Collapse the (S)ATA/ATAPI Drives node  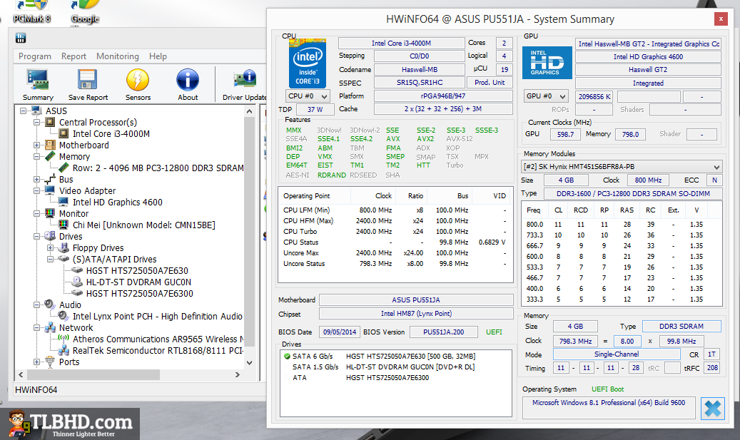pos(50,259)
